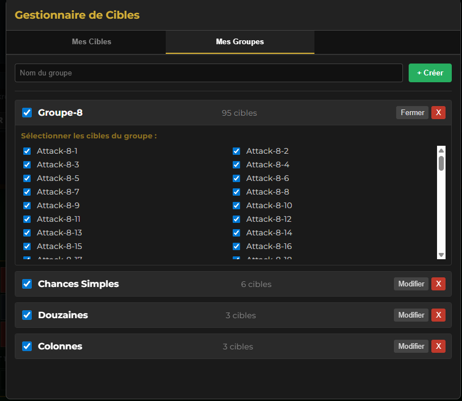
Task: Select the Mes Groupes tab
Action: tap(240, 41)
